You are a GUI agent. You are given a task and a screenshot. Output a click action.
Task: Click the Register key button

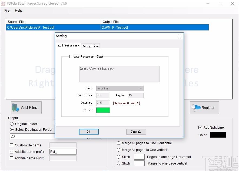tap(204, 108)
